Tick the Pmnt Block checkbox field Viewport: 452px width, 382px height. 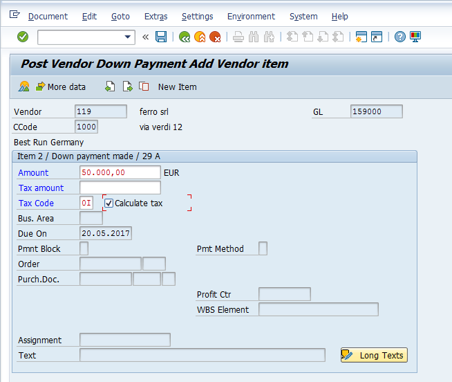(84, 248)
